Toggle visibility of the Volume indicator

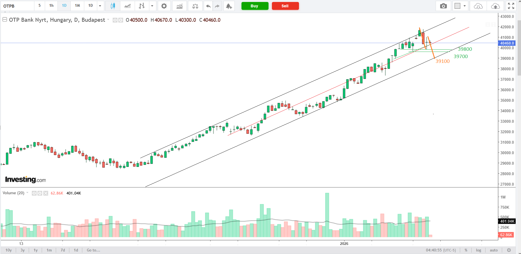coord(34,193)
